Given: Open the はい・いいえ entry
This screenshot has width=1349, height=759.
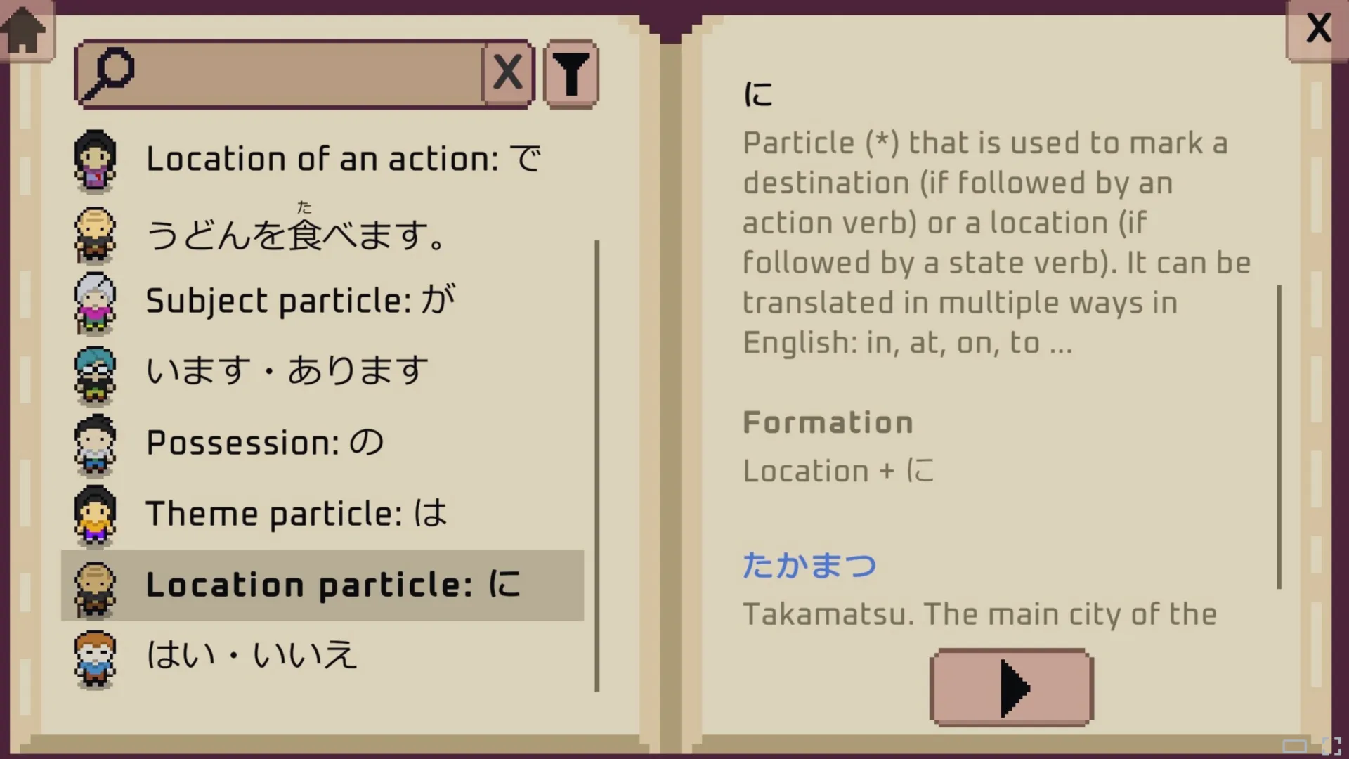Looking at the screenshot, I should coord(252,656).
